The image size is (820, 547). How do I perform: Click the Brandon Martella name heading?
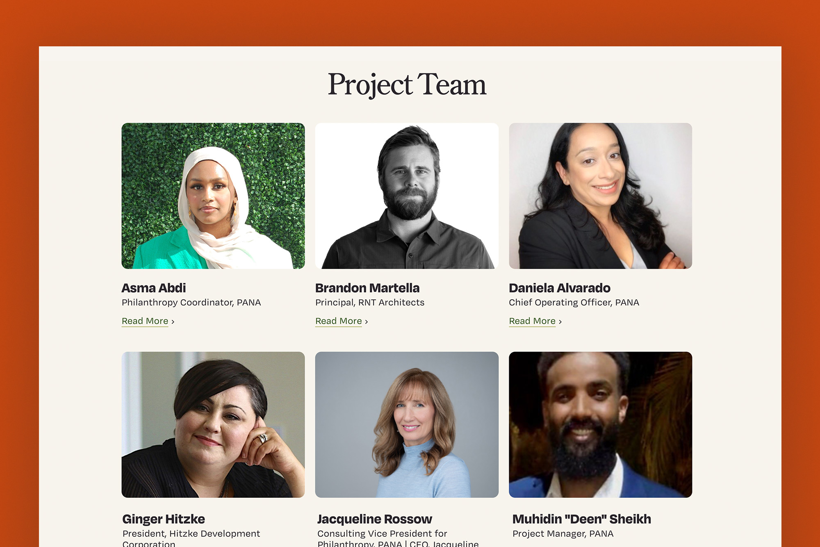[x=367, y=288]
